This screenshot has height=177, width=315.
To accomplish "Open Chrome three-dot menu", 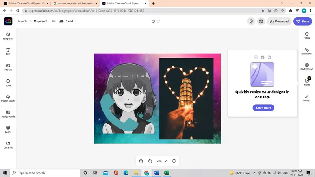I will click(310, 11).
